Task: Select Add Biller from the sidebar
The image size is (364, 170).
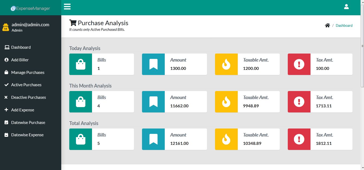Action: pos(20,60)
